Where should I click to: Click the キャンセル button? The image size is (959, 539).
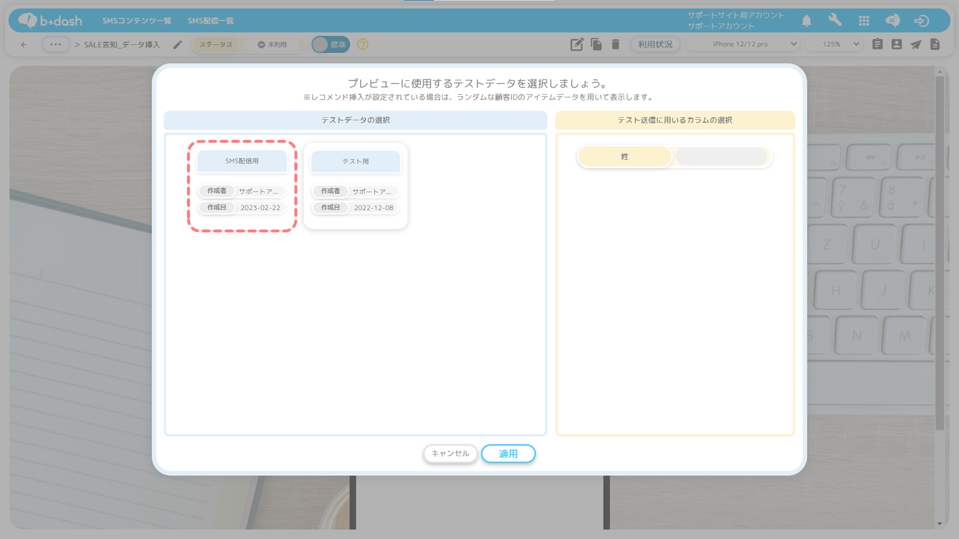[x=450, y=453]
